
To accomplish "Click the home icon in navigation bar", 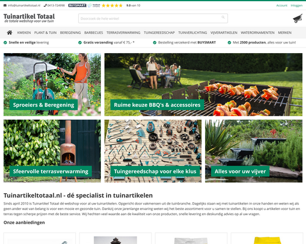I will coord(10,33).
